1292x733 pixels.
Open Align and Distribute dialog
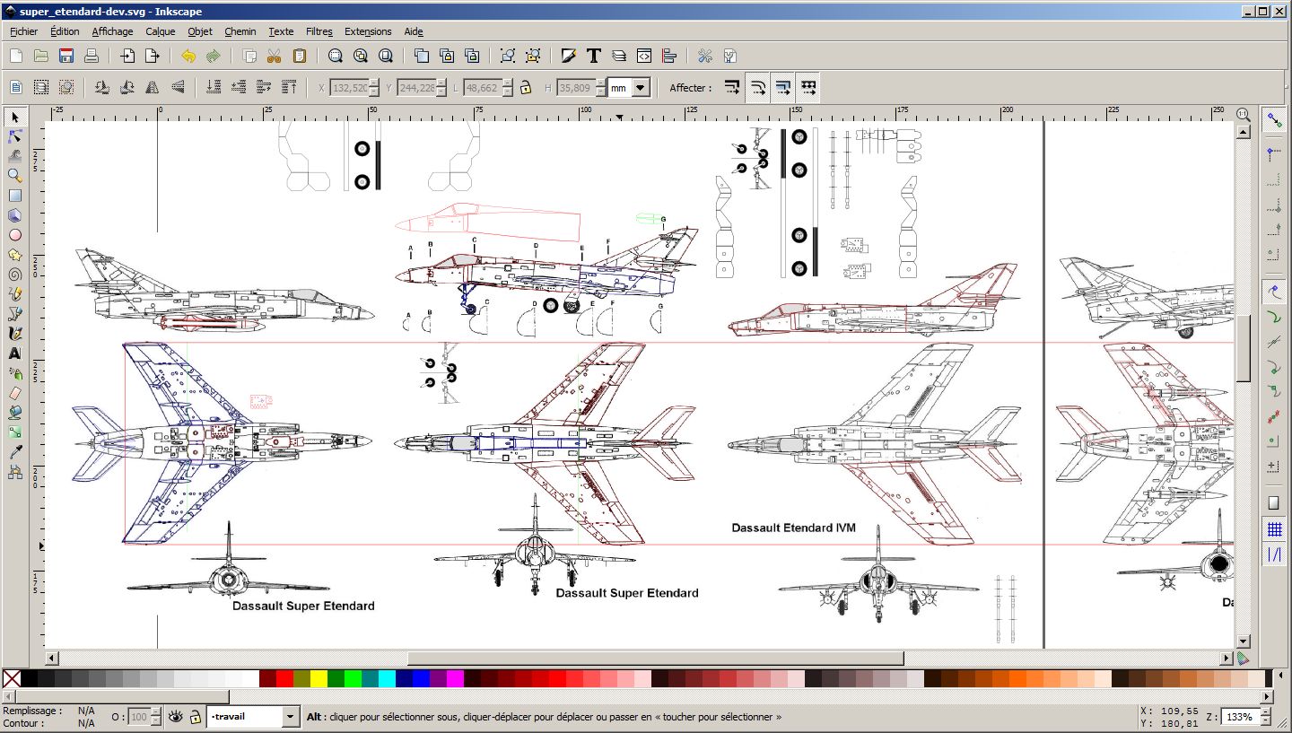(669, 56)
